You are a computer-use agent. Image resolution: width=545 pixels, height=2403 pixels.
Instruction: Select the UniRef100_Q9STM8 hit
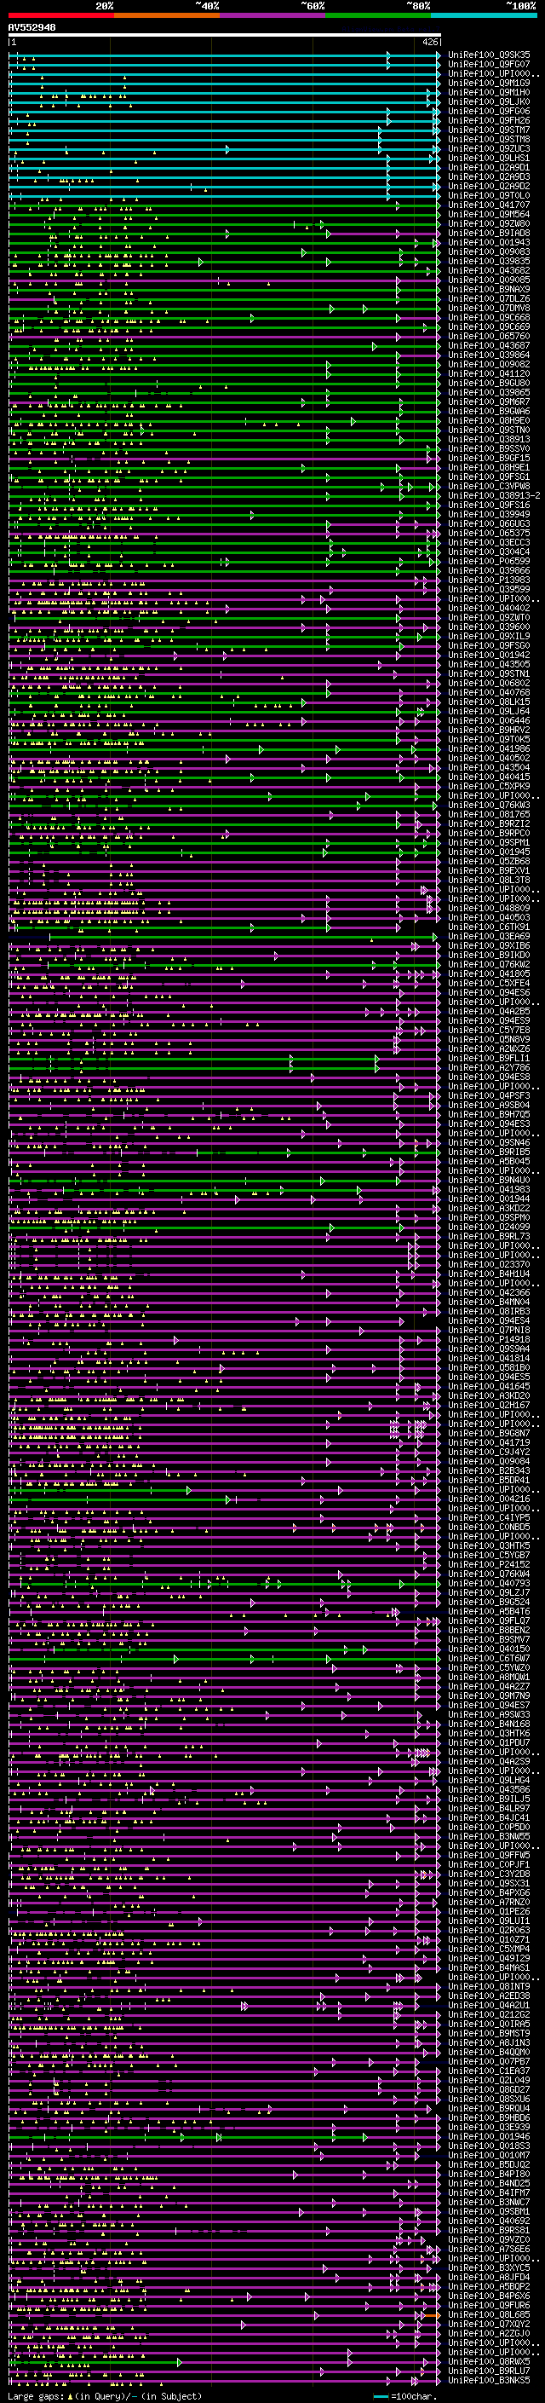(x=489, y=139)
